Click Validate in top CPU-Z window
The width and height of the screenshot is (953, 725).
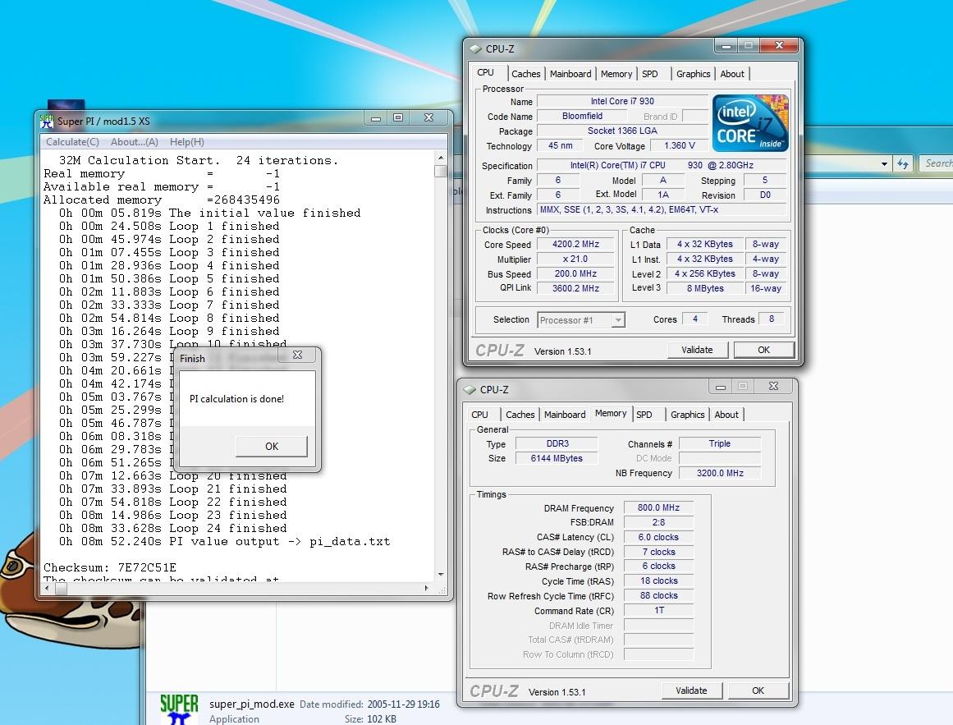coord(697,350)
